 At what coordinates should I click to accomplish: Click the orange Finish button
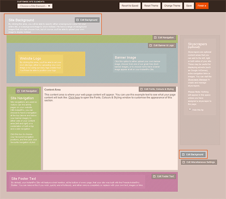(x=202, y=6)
